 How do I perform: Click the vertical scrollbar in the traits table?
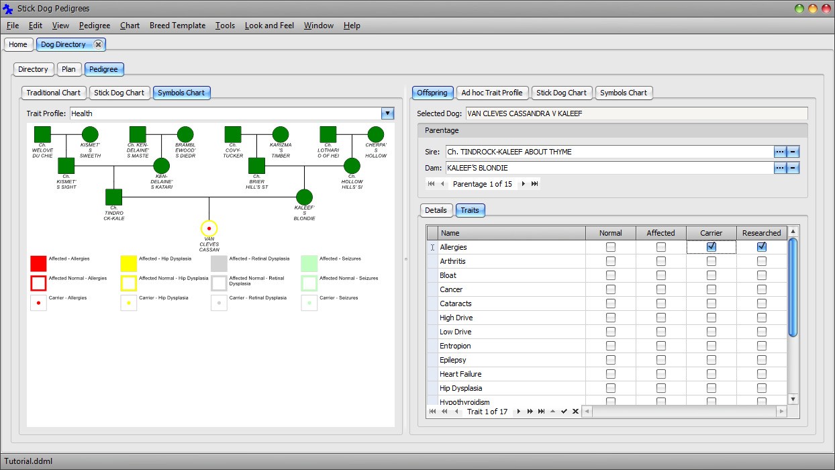click(792, 289)
